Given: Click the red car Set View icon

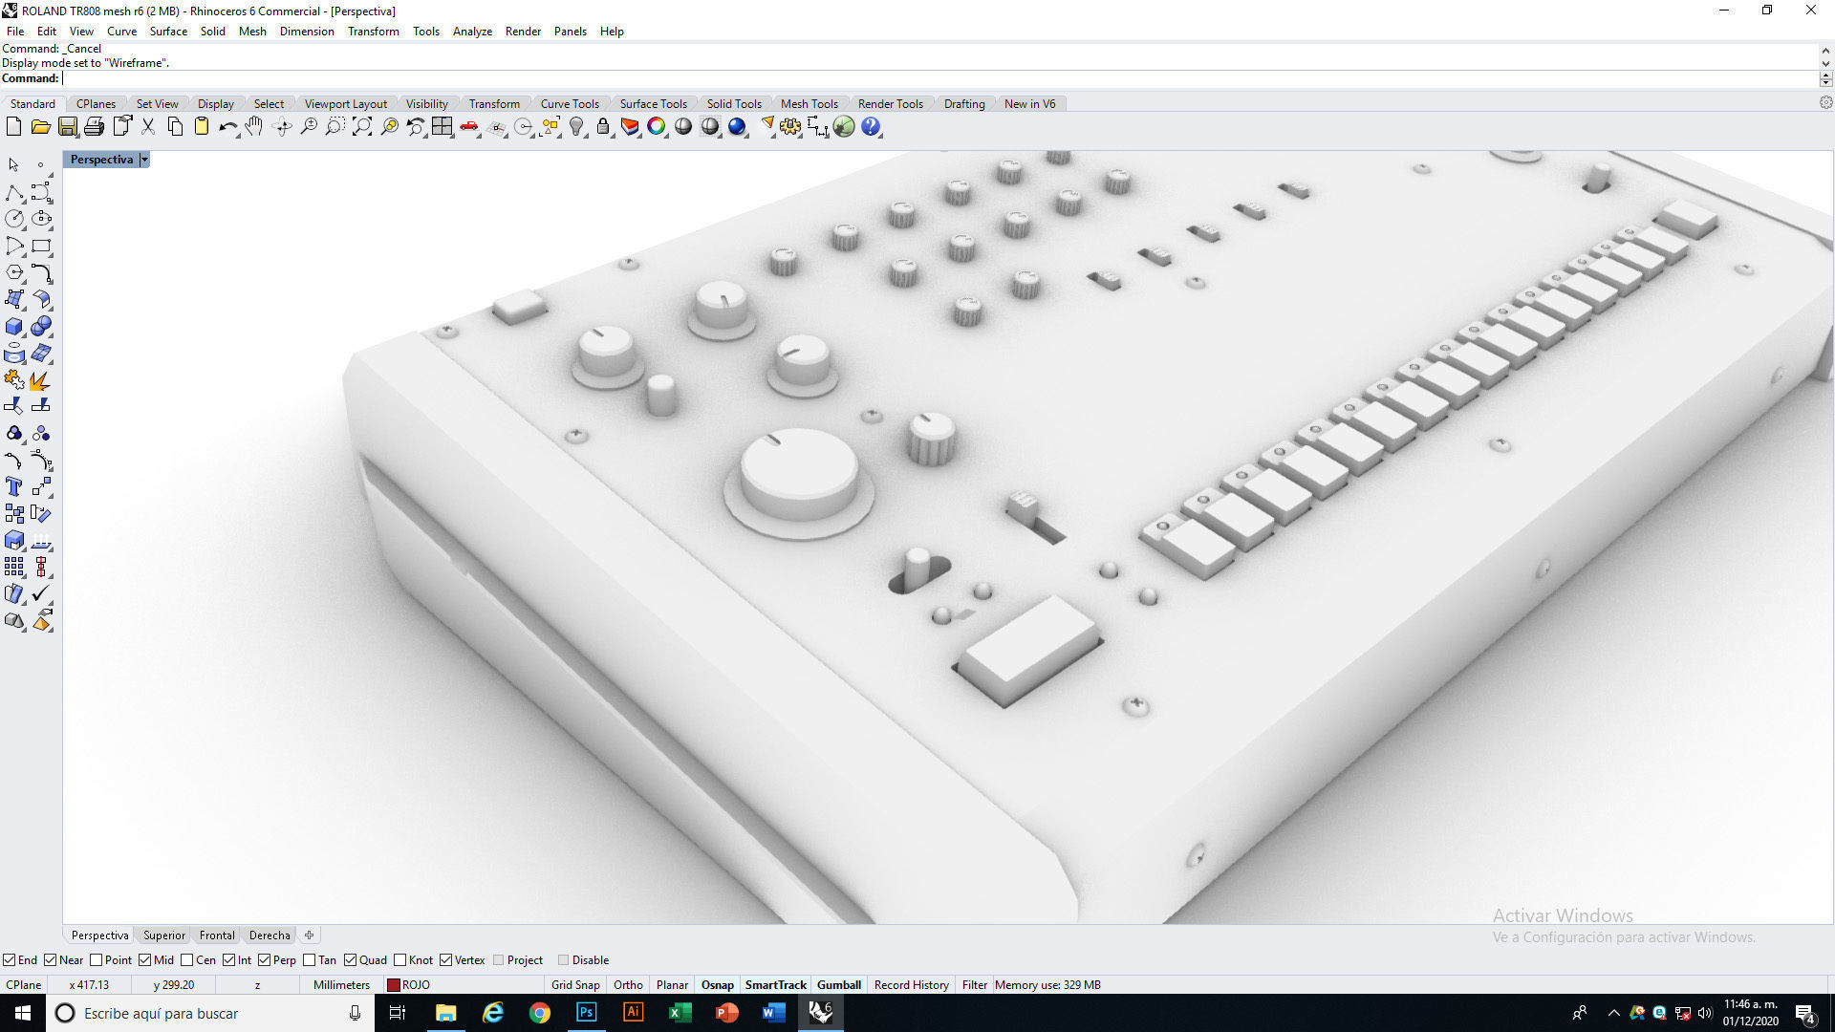Looking at the screenshot, I should click(469, 127).
